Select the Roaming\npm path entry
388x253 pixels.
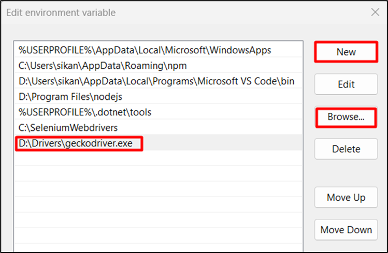click(103, 66)
